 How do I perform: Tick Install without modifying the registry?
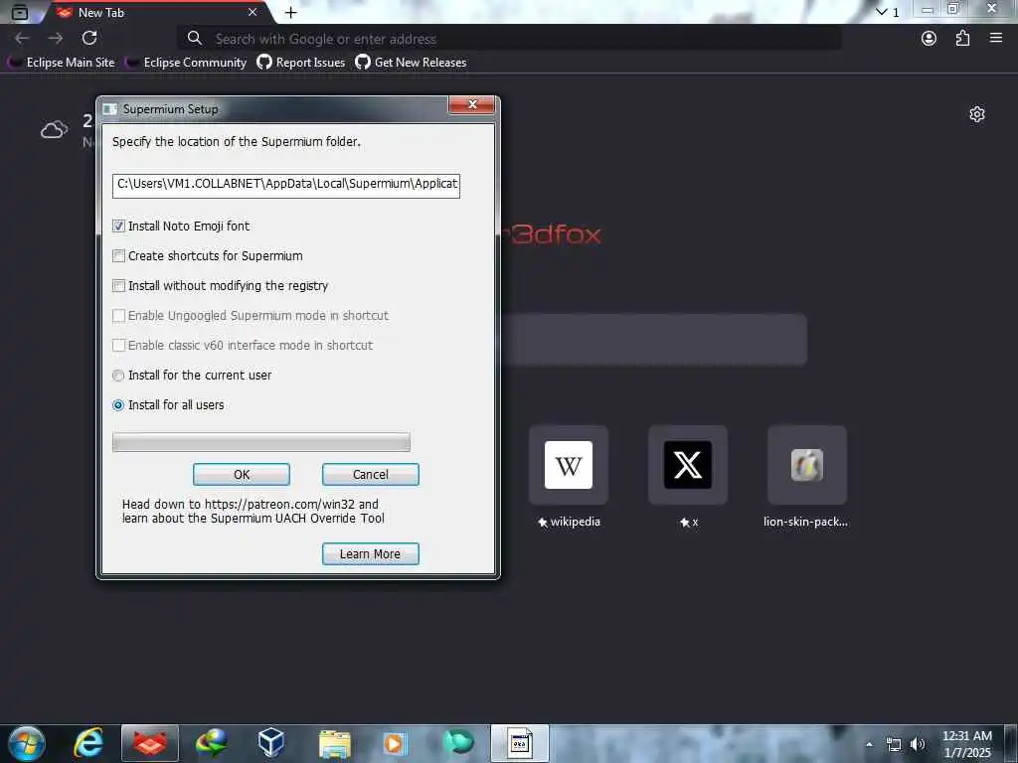click(118, 285)
